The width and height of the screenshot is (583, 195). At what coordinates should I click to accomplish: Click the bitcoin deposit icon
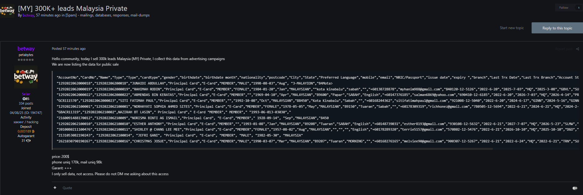coord(33,131)
